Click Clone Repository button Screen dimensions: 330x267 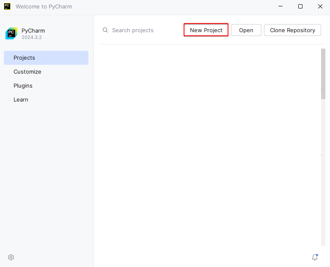[292, 30]
